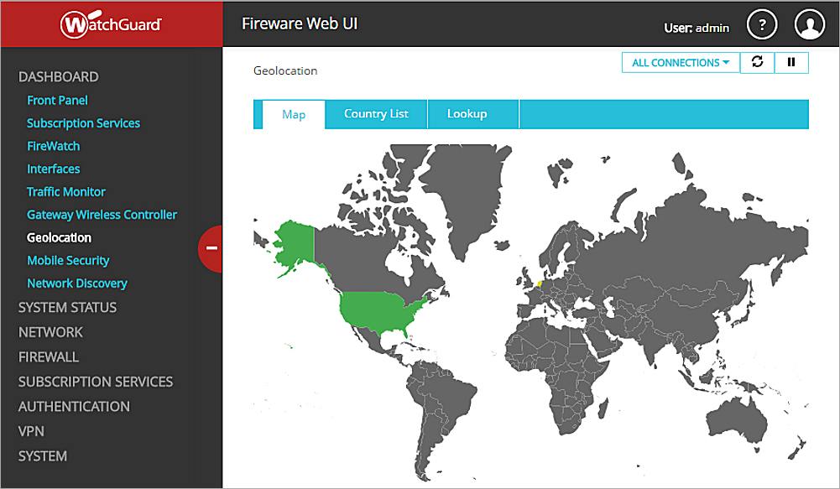Open the Help panel
This screenshot has width=840, height=489.
point(762,24)
